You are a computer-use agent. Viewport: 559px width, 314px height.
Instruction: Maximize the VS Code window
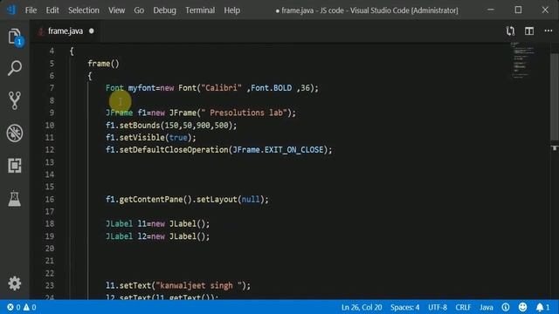pyautogui.click(x=518, y=10)
